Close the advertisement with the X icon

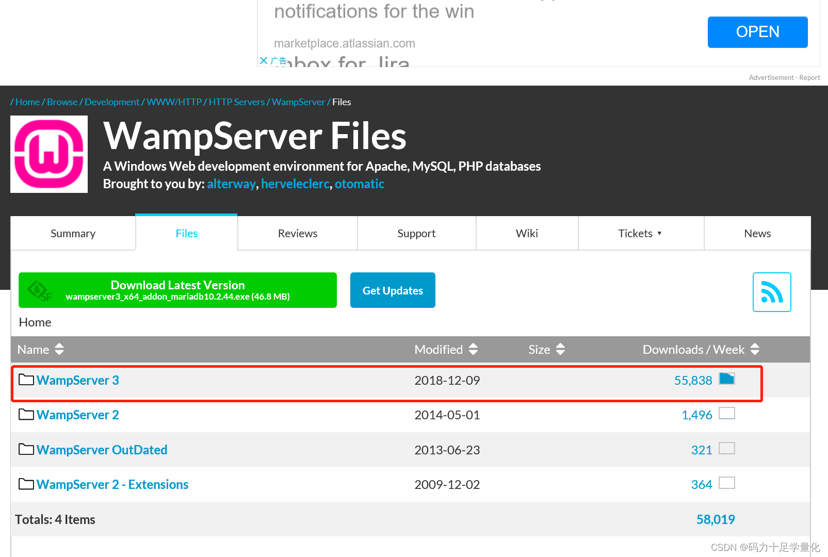click(264, 60)
